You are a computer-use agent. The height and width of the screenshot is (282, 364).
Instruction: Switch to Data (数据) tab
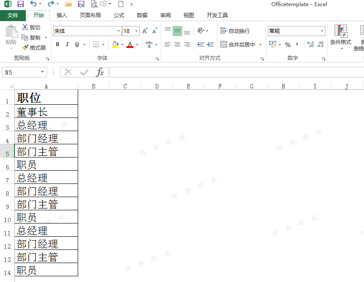tap(142, 15)
